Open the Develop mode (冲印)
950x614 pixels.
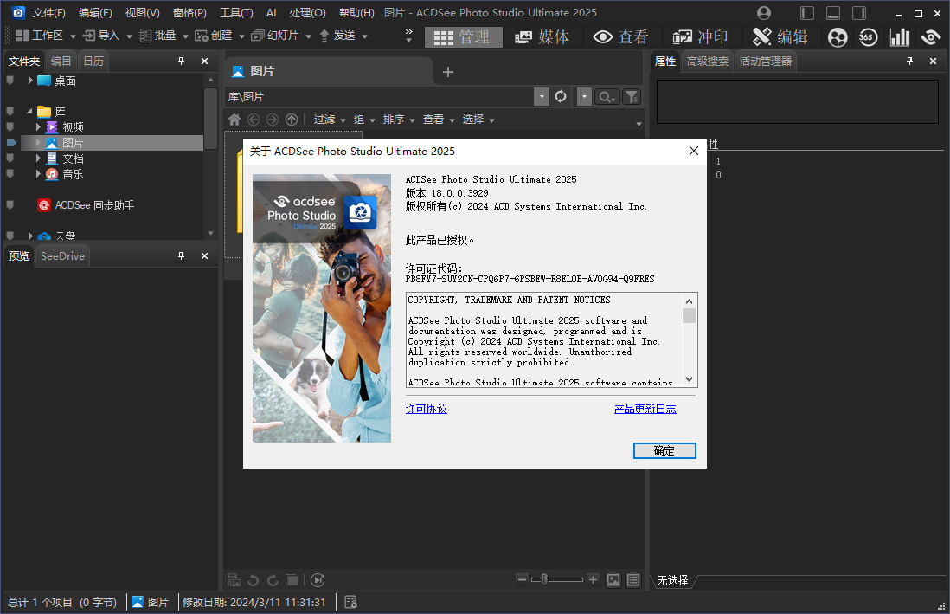(x=701, y=36)
